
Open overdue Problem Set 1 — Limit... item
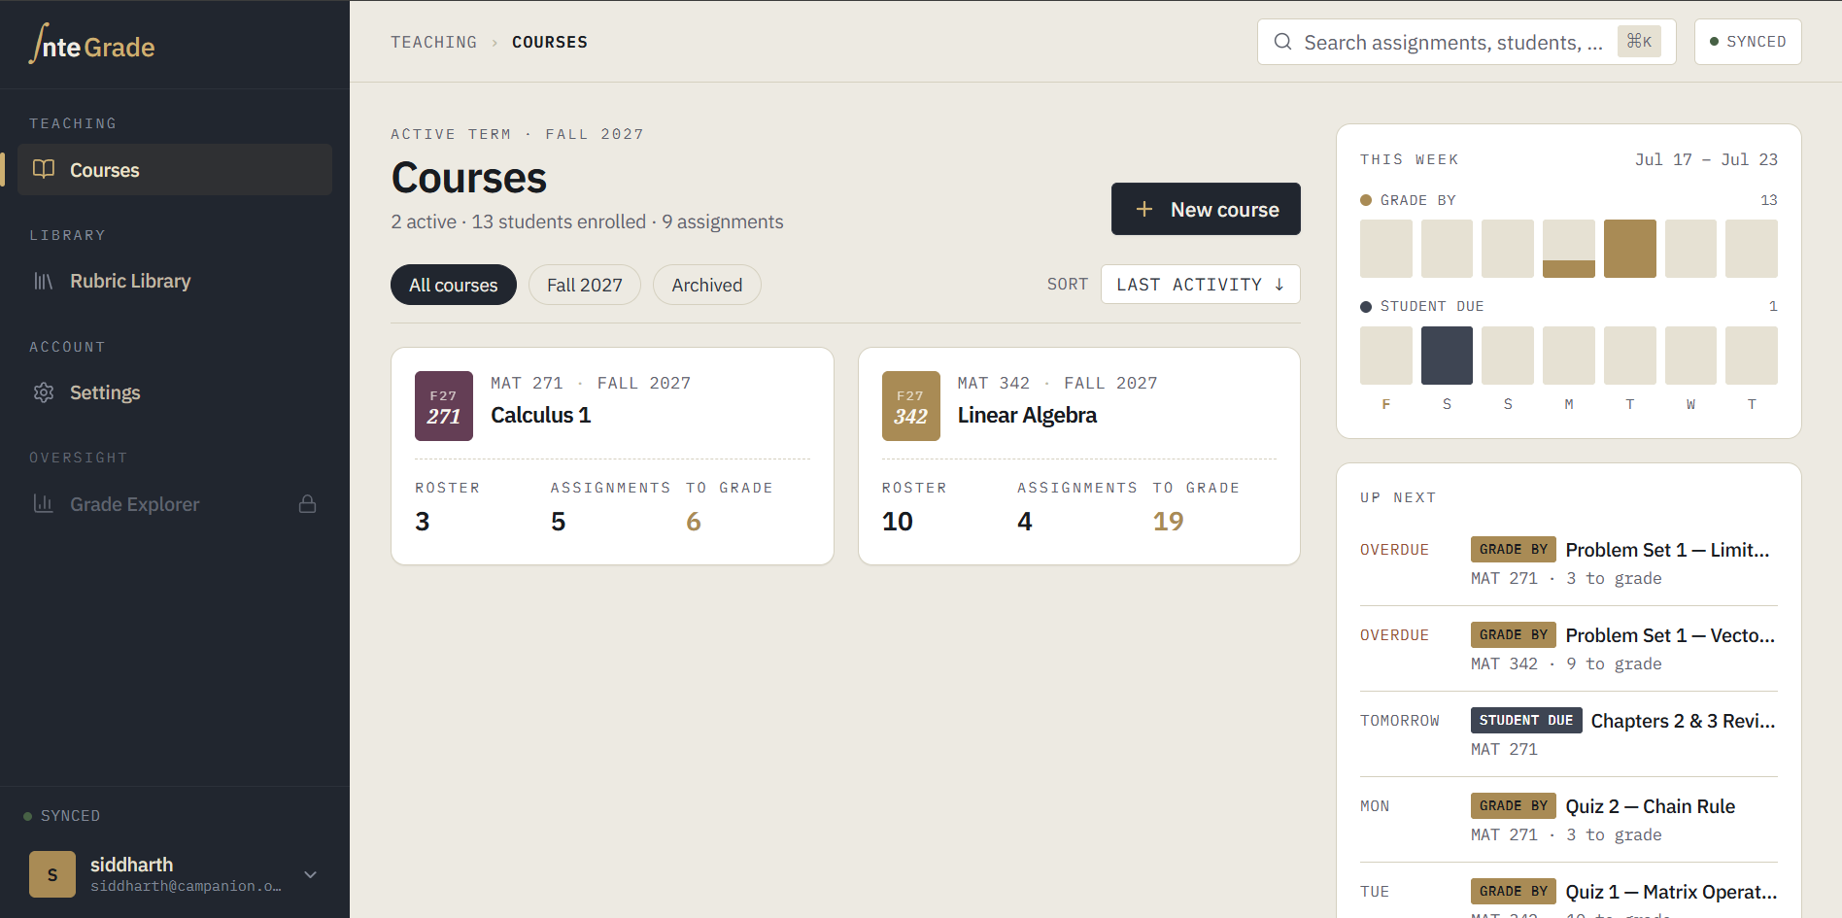(x=1569, y=563)
